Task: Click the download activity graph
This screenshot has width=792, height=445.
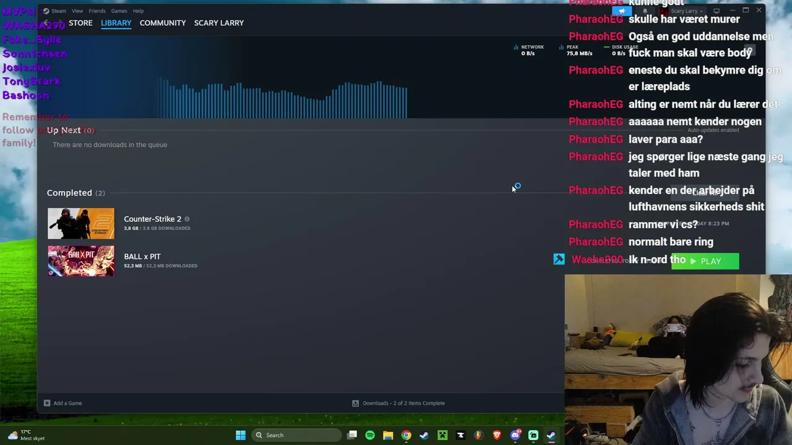Action: [283, 99]
